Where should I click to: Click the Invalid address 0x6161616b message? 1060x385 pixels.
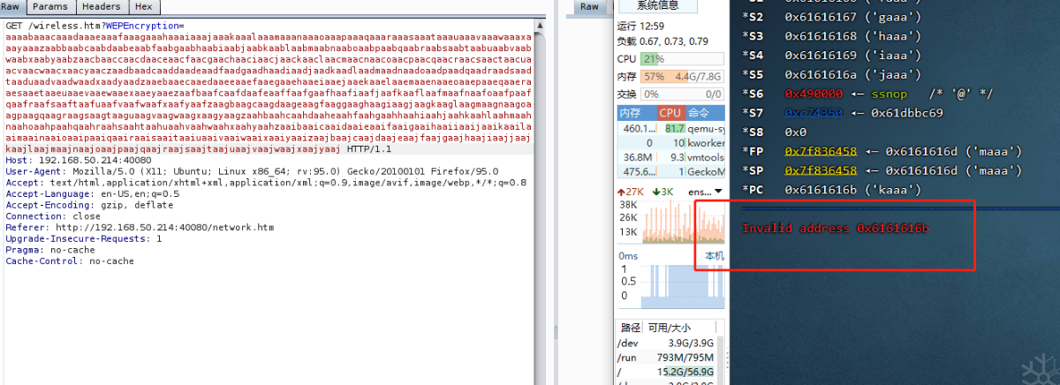836,229
